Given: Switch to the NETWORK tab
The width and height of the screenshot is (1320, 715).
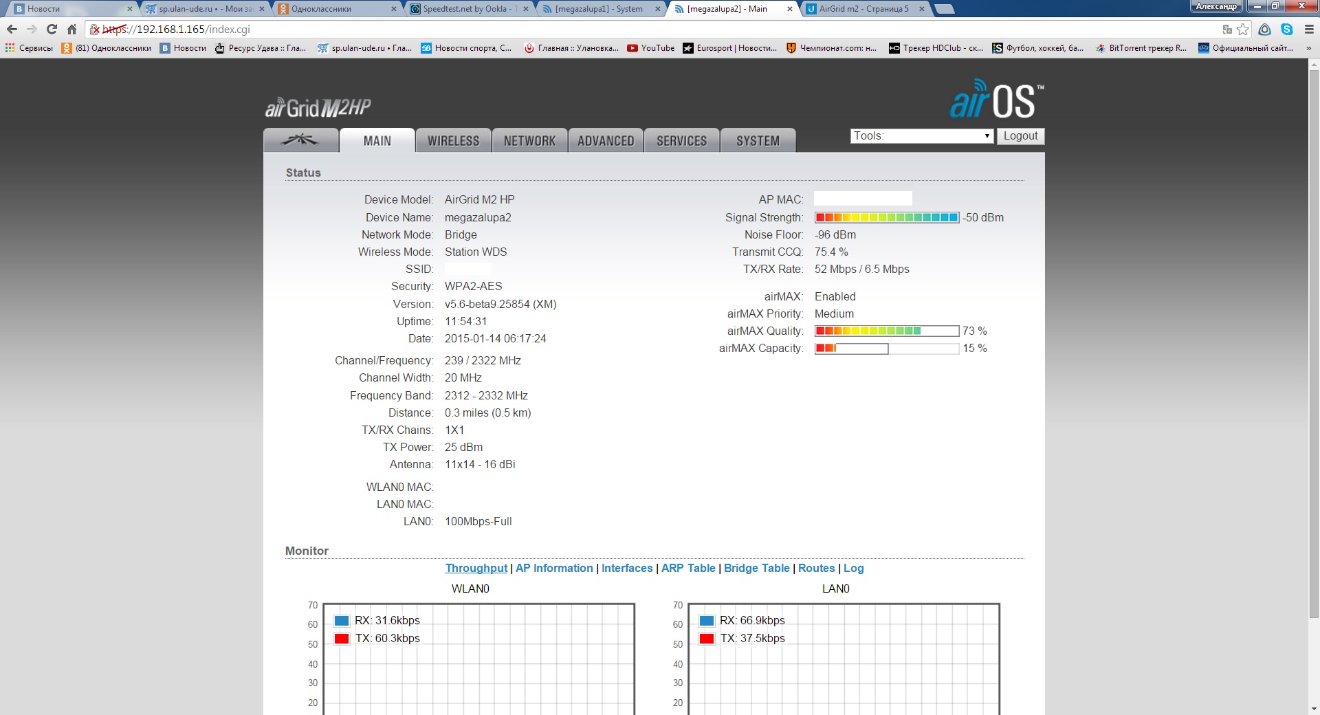Looking at the screenshot, I should click(530, 140).
